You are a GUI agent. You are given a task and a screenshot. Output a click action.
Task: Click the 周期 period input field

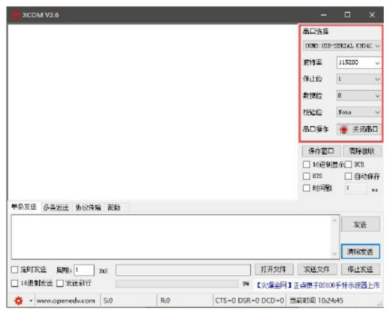(x=84, y=270)
